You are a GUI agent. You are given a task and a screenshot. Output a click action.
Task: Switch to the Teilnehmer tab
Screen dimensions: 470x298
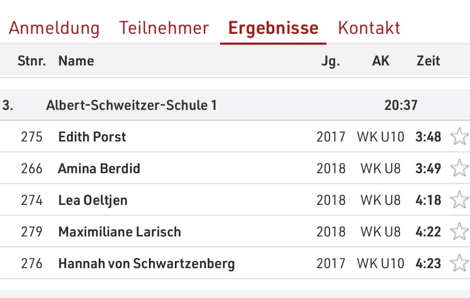coord(164,28)
